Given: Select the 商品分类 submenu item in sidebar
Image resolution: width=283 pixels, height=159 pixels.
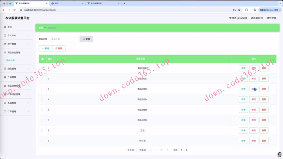Looking at the screenshot, I should coord(10,60).
